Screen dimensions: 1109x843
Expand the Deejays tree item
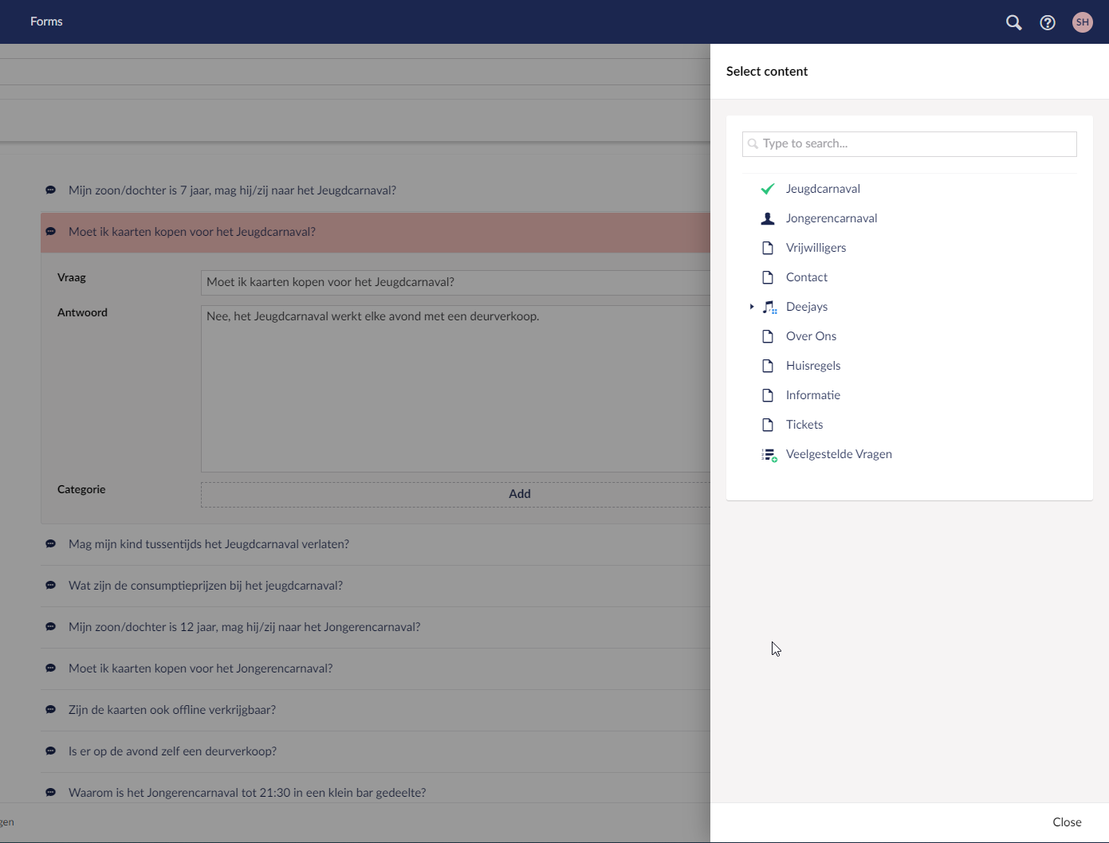click(753, 307)
